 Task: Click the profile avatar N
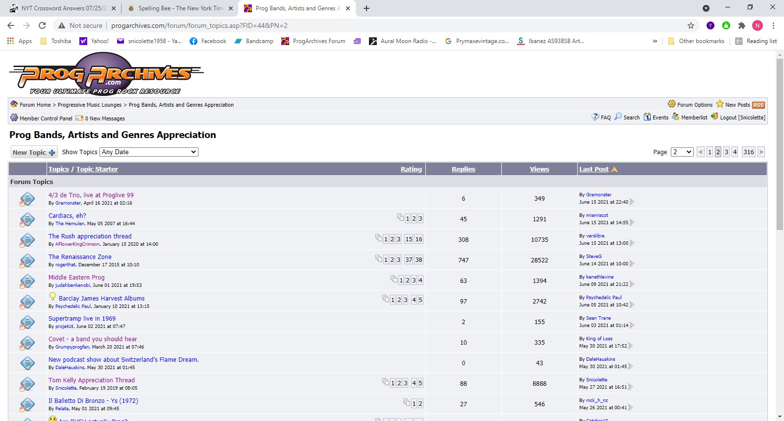pos(758,25)
